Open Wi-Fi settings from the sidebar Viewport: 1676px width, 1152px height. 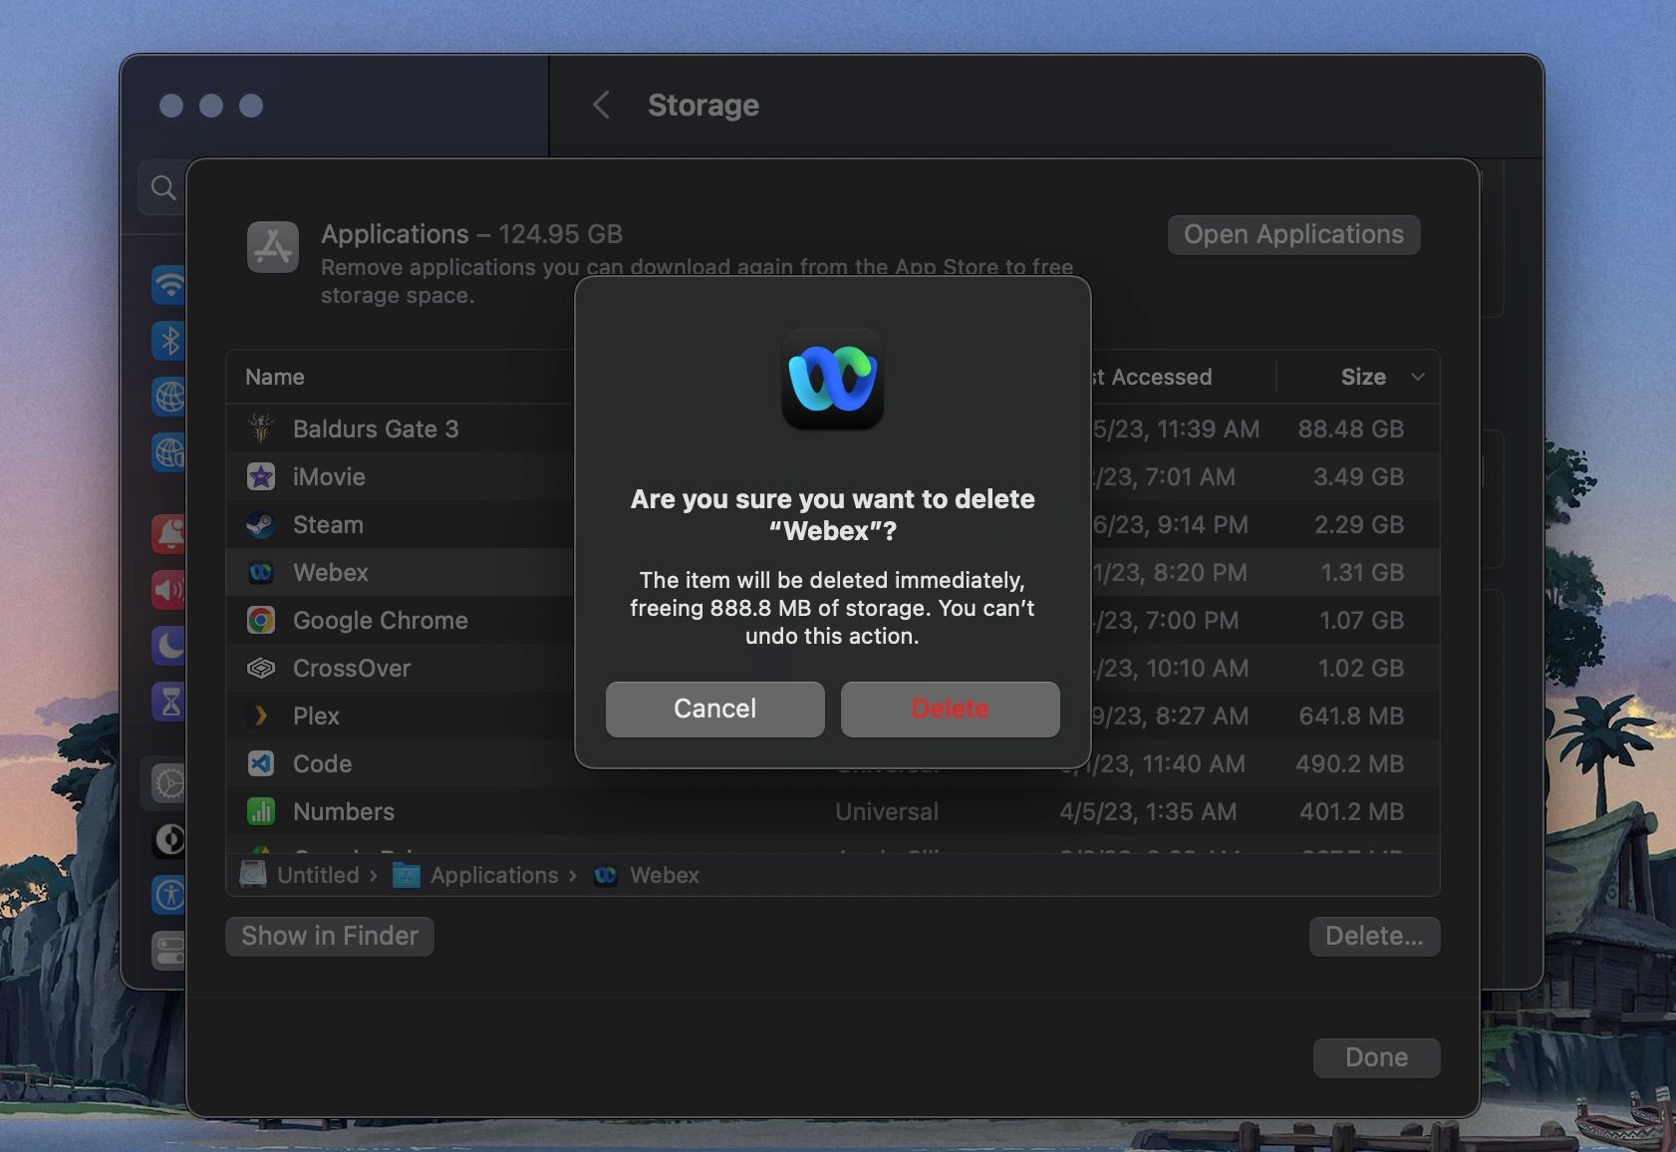[169, 286]
